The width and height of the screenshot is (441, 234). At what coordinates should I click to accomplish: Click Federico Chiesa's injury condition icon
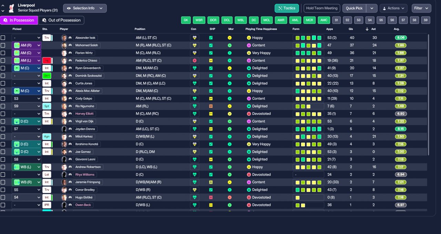pyautogui.click(x=194, y=60)
